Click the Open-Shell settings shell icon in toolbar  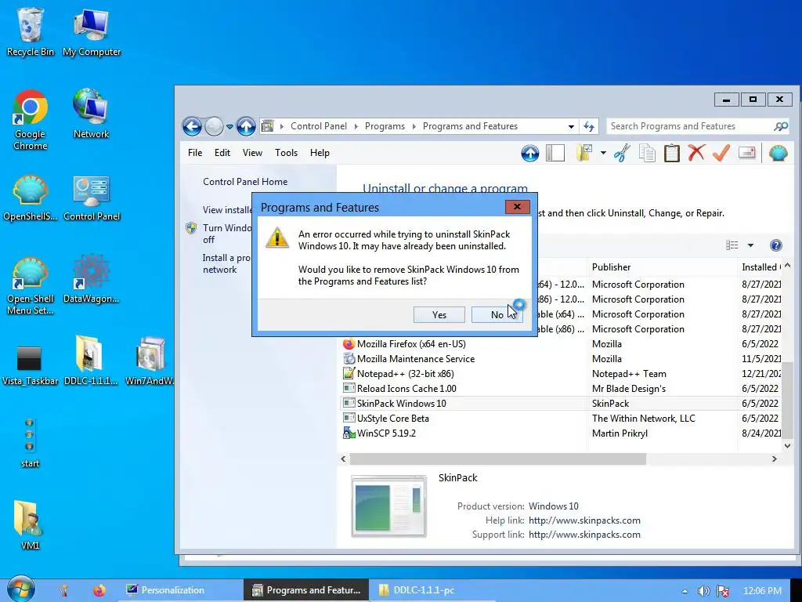click(x=778, y=153)
